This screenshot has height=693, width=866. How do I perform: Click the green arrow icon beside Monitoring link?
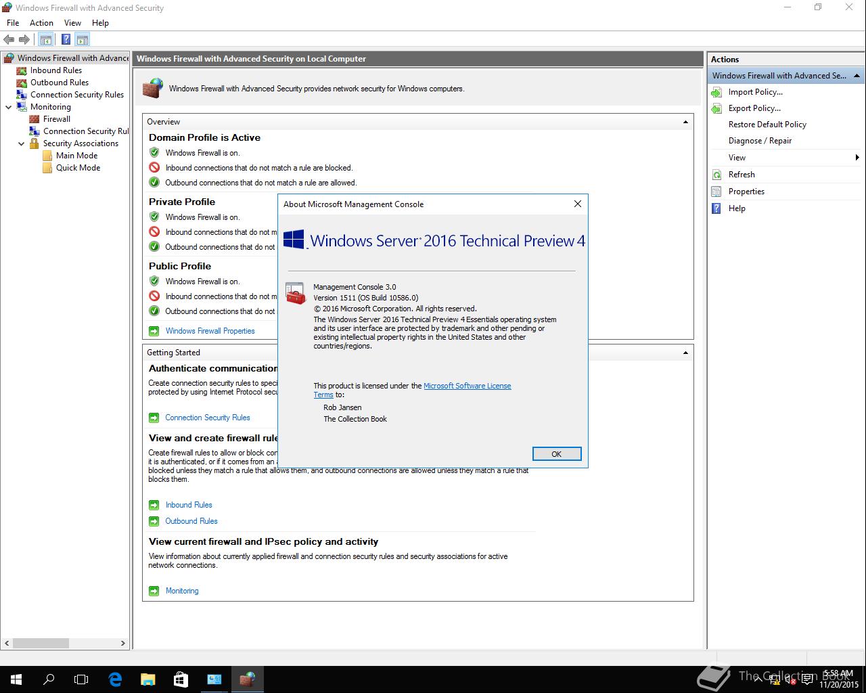point(154,591)
